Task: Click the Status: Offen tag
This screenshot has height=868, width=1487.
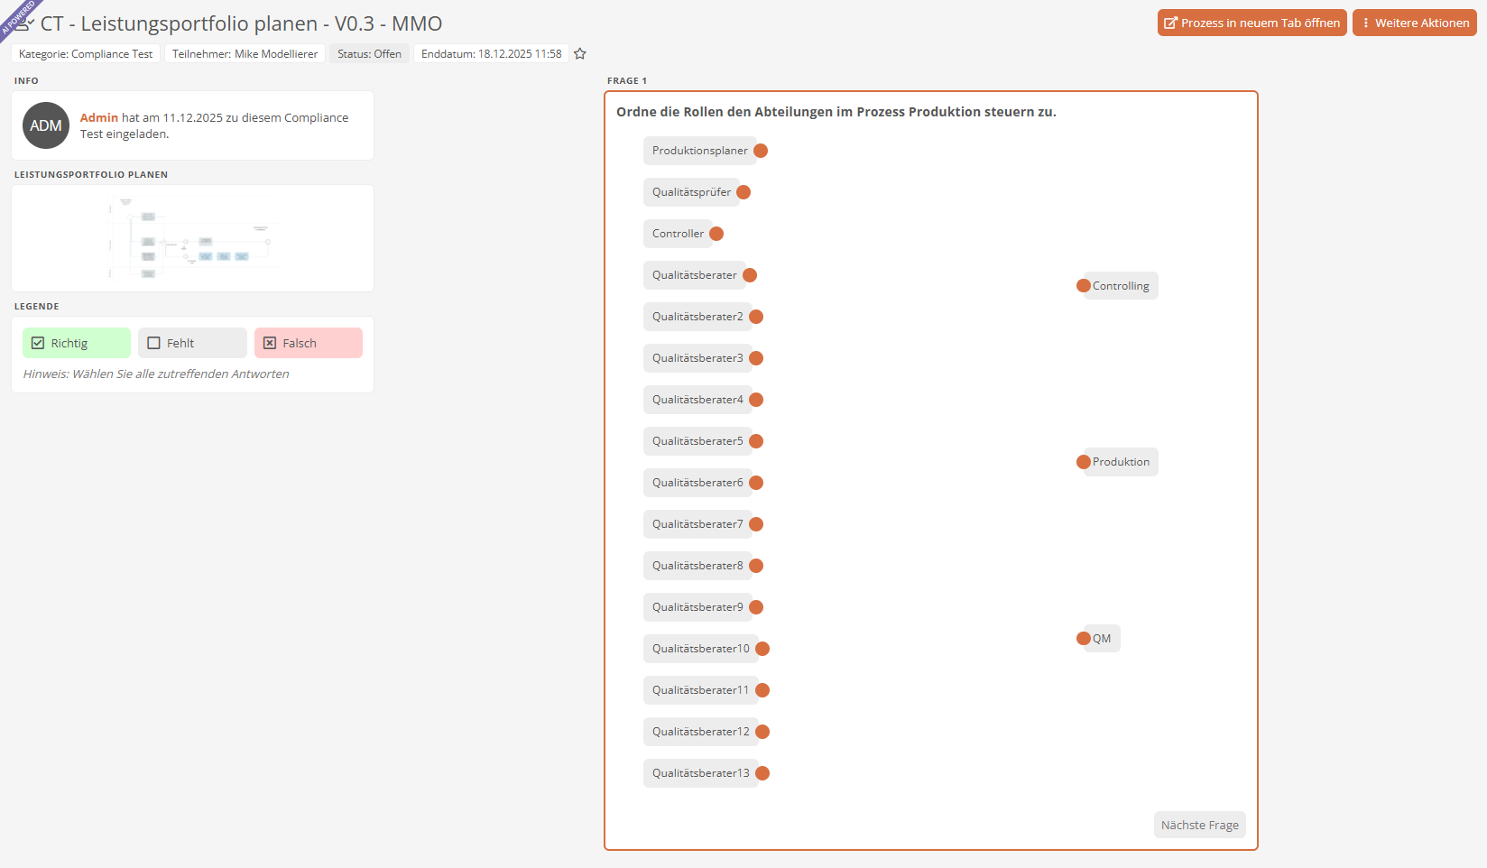Action: coord(369,54)
